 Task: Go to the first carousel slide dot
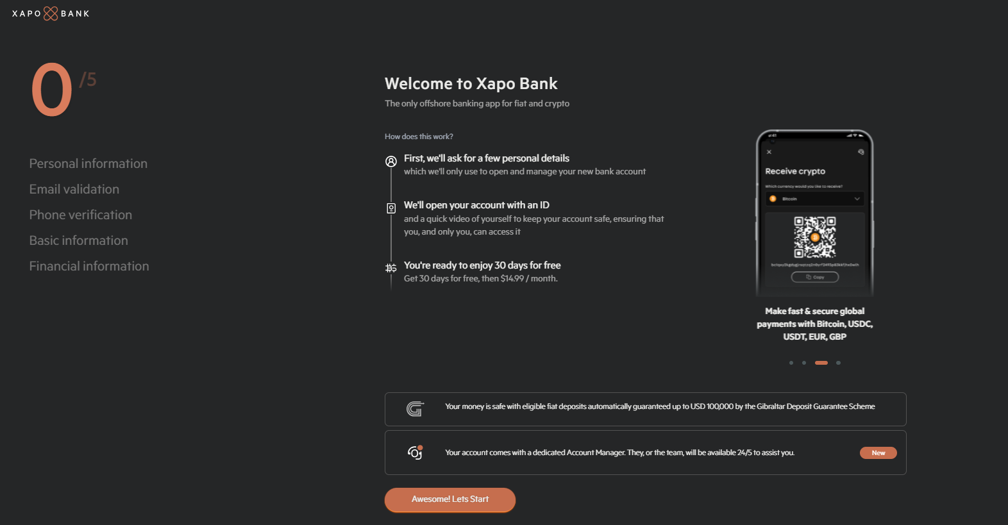[791, 363]
